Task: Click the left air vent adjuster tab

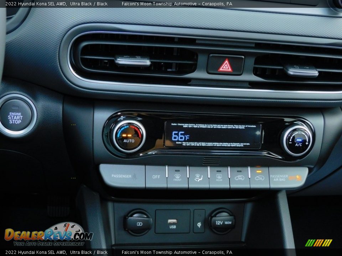Action: pos(133,61)
